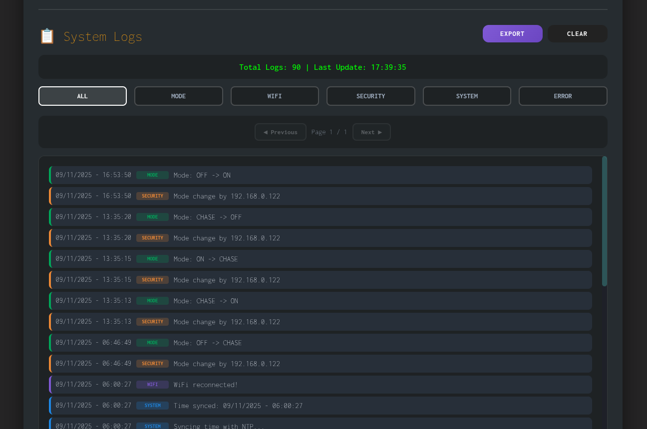Click the SECURITY badge on the first security log
The height and width of the screenshot is (429, 647).
(152, 196)
